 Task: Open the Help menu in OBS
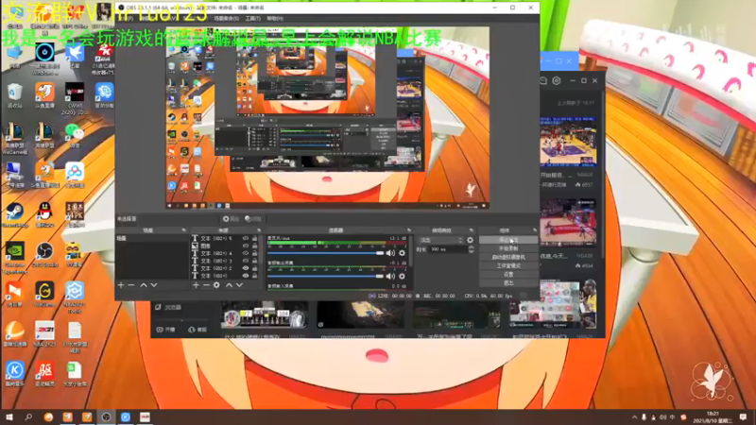click(x=274, y=18)
